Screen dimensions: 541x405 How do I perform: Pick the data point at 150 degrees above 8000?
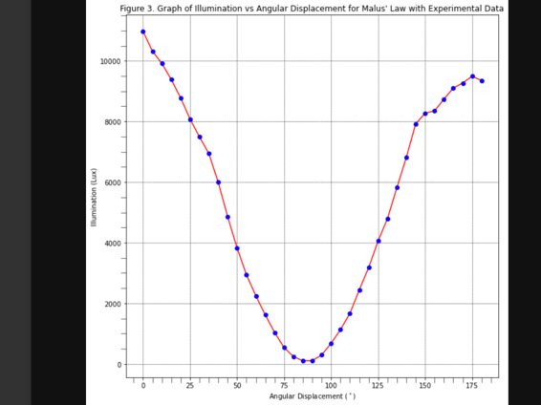click(425, 114)
